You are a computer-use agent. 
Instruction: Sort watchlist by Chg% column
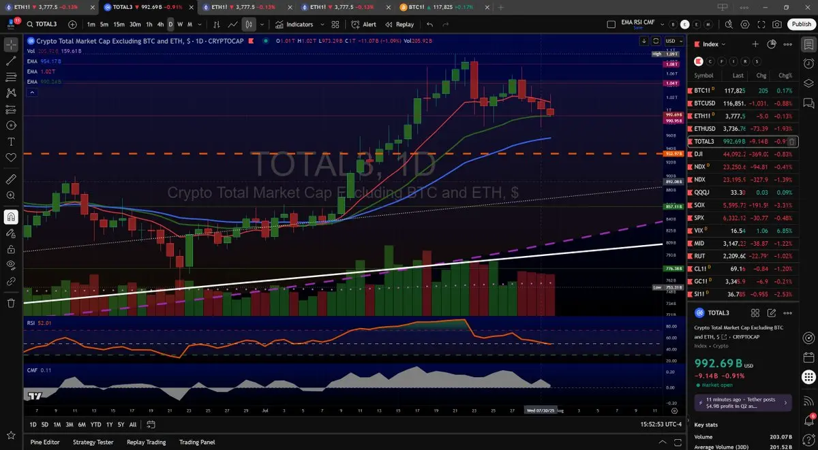point(785,76)
